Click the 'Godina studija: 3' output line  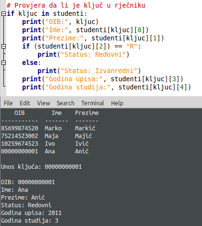(x=29, y=221)
